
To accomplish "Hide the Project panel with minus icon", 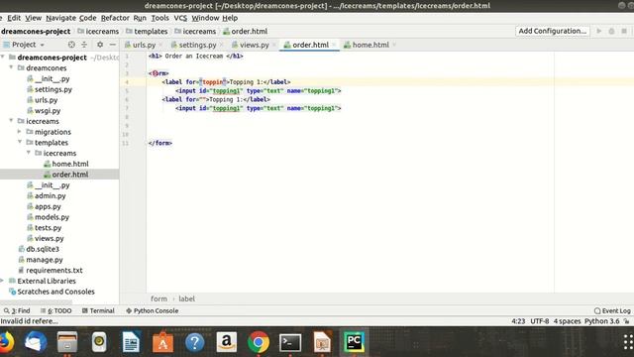I will (113, 45).
